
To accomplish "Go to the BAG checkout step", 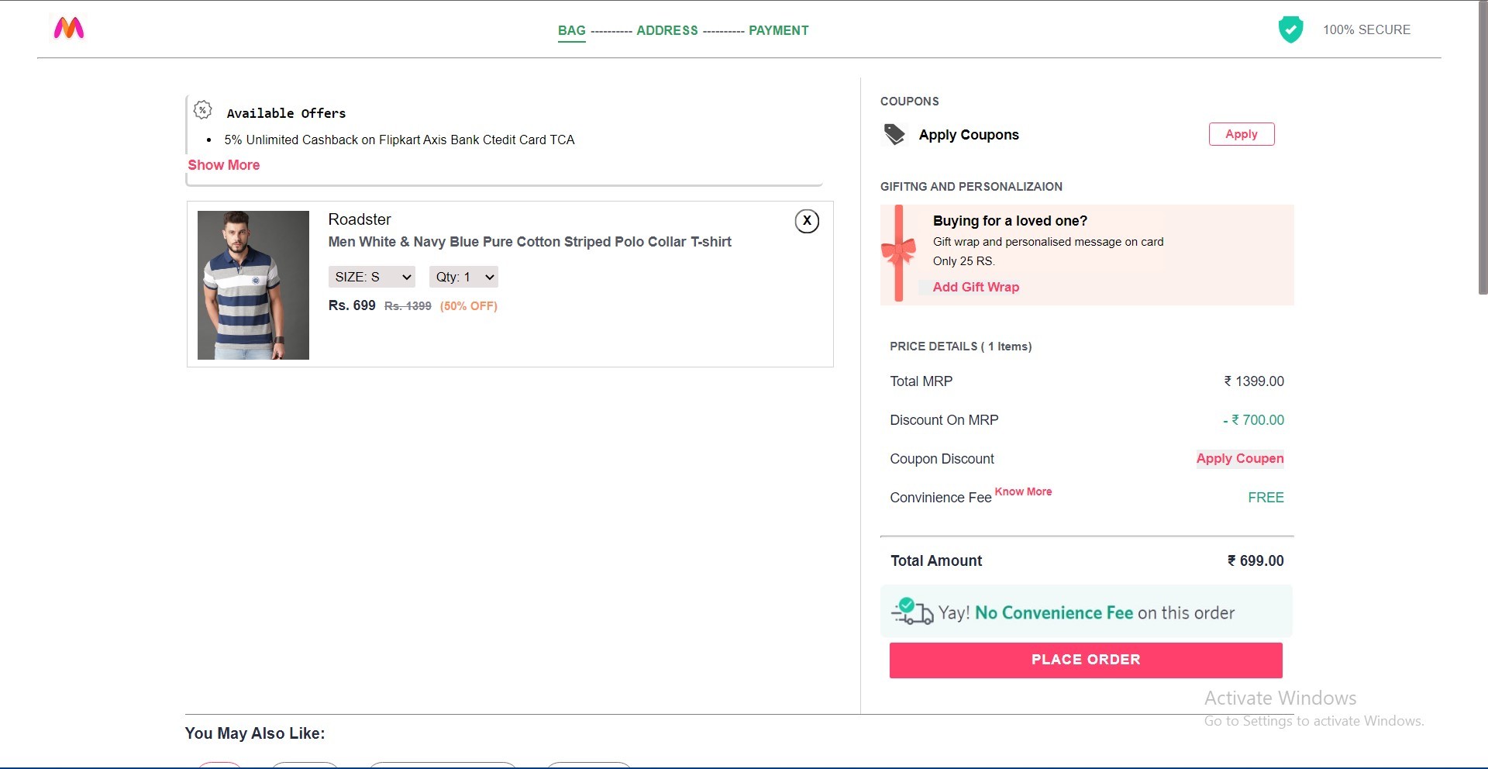I will click(x=572, y=30).
